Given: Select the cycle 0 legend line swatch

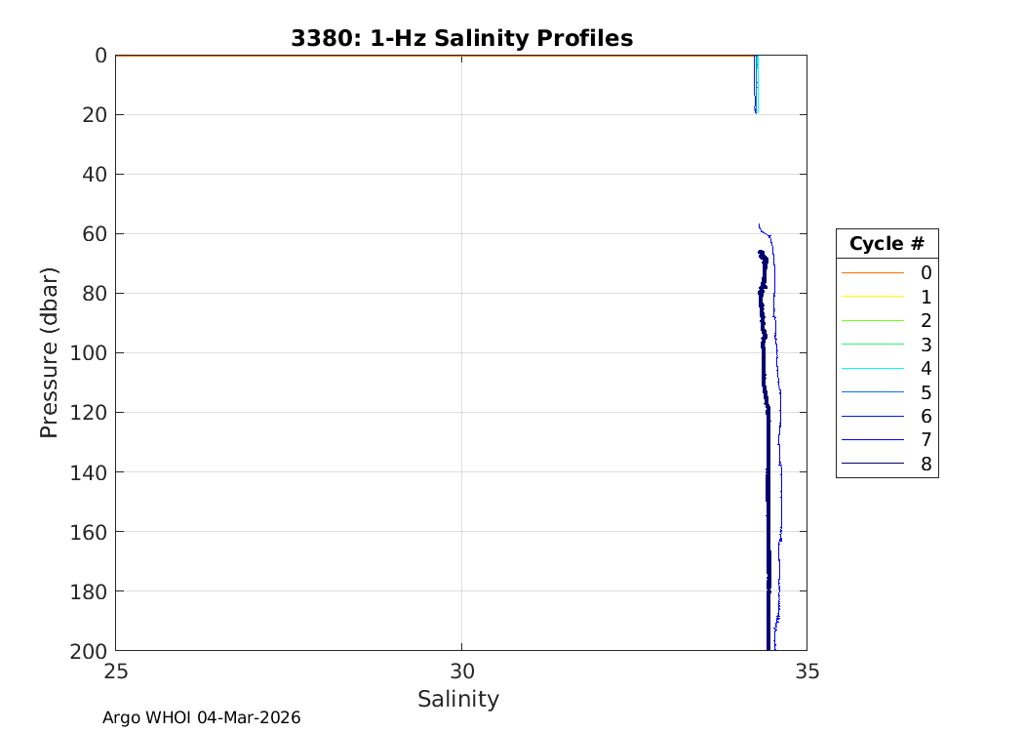Looking at the screenshot, I should click(x=872, y=272).
